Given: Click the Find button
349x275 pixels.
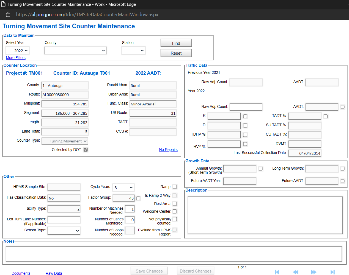Looking at the screenshot, I should (x=176, y=43).
